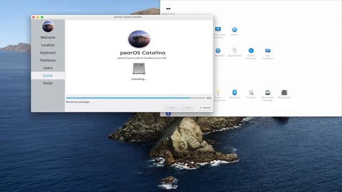
Task: Click the blue info icon below the installer
Action: [168, 114]
